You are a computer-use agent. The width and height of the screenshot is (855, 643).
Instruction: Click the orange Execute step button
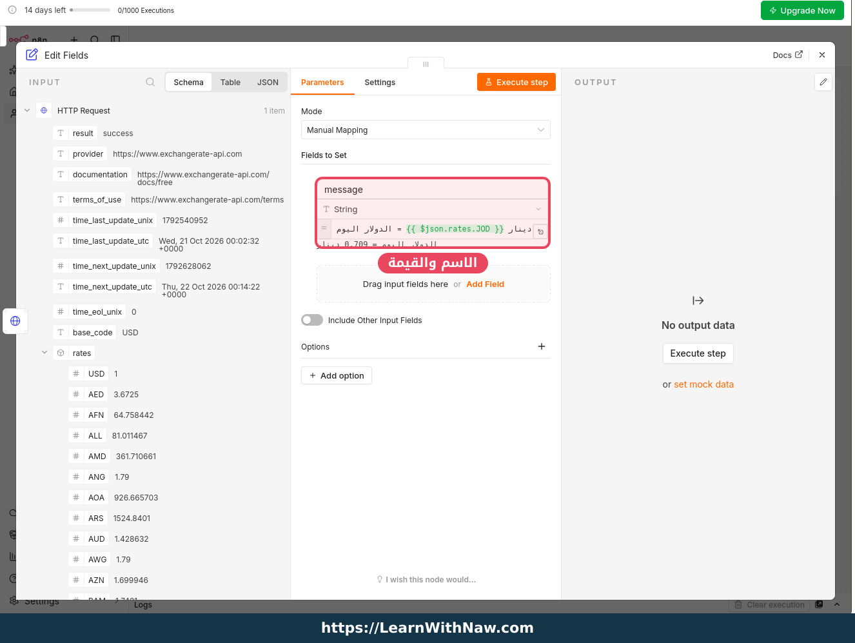pos(516,82)
